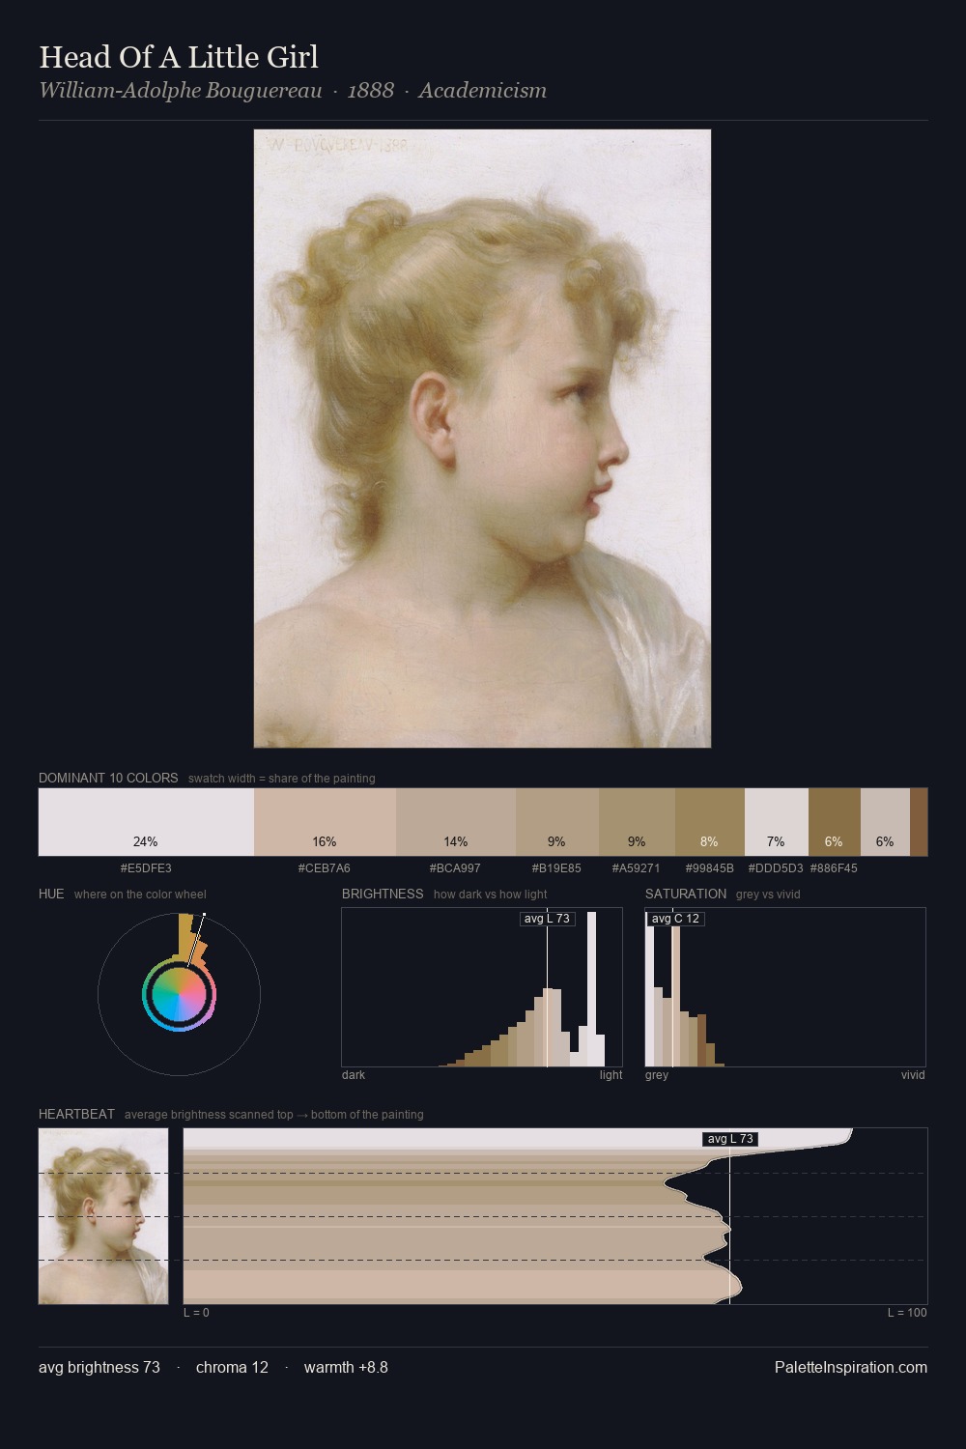The width and height of the screenshot is (966, 1449).
Task: Click the 24% swatch #E5DFE3
Action: [x=146, y=822]
